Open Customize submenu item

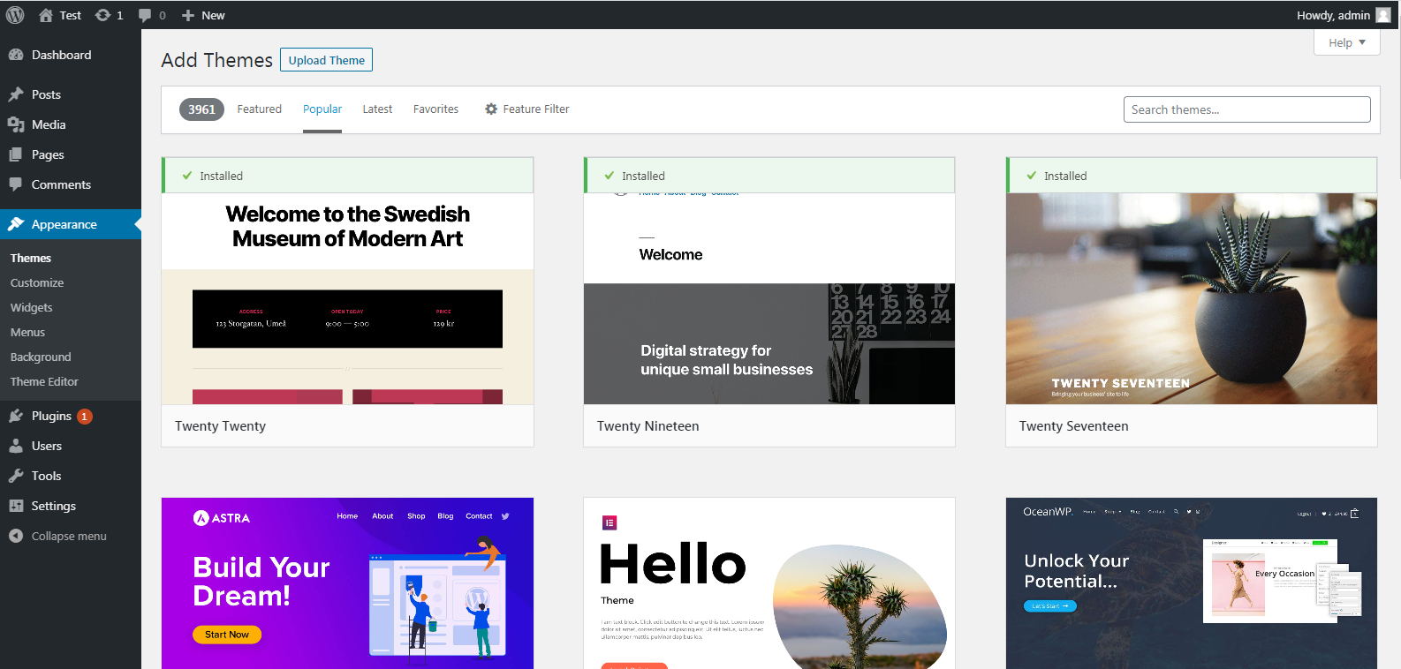point(37,283)
